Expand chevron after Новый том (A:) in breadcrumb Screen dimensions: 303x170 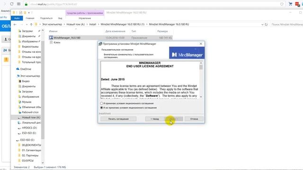tap(87, 25)
